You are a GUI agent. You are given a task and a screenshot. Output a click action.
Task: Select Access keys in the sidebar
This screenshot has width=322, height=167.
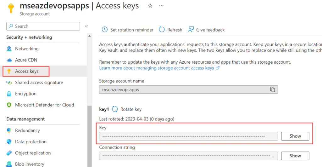[x=26, y=71]
